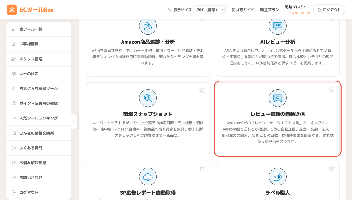Image resolution: width=352 pixels, height=200 pixels.
Task: Click the trend icon for 人気ツールランキング
Action: click(14, 118)
